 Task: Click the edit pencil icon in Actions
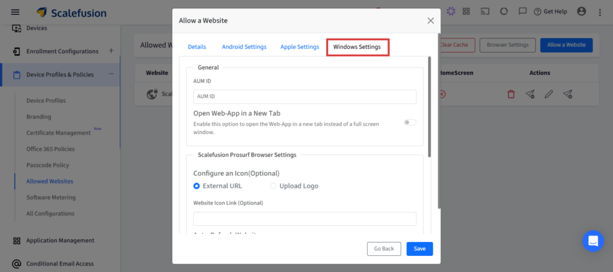tap(549, 94)
